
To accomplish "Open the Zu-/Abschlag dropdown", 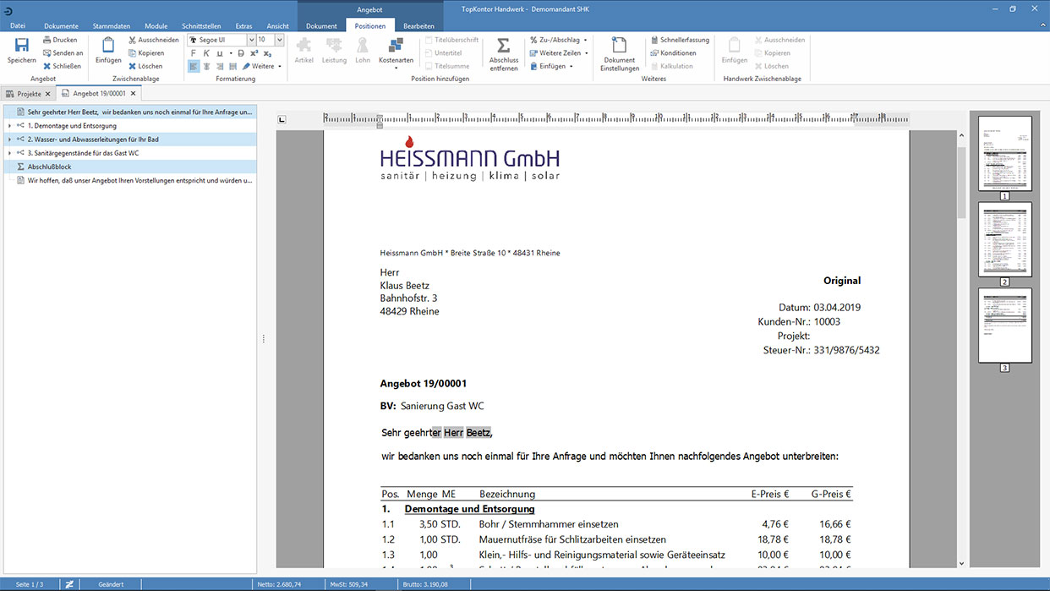I will [558, 40].
